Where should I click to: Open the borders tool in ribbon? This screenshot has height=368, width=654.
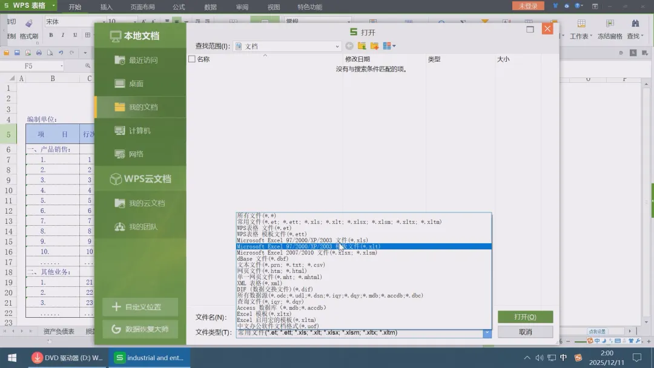pos(88,35)
